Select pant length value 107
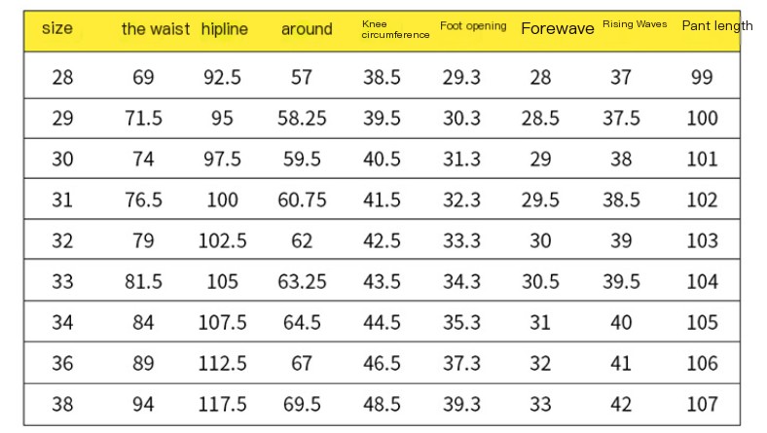767x433 pixels. coord(703,404)
